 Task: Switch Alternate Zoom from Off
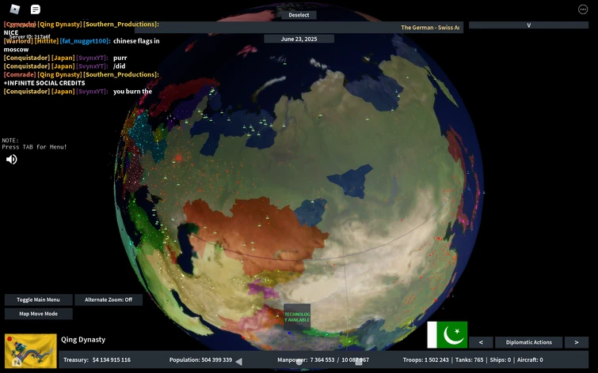pyautogui.click(x=109, y=300)
